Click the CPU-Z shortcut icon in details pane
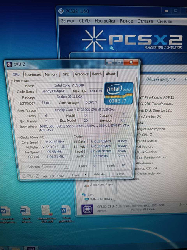 click(x=87, y=209)
